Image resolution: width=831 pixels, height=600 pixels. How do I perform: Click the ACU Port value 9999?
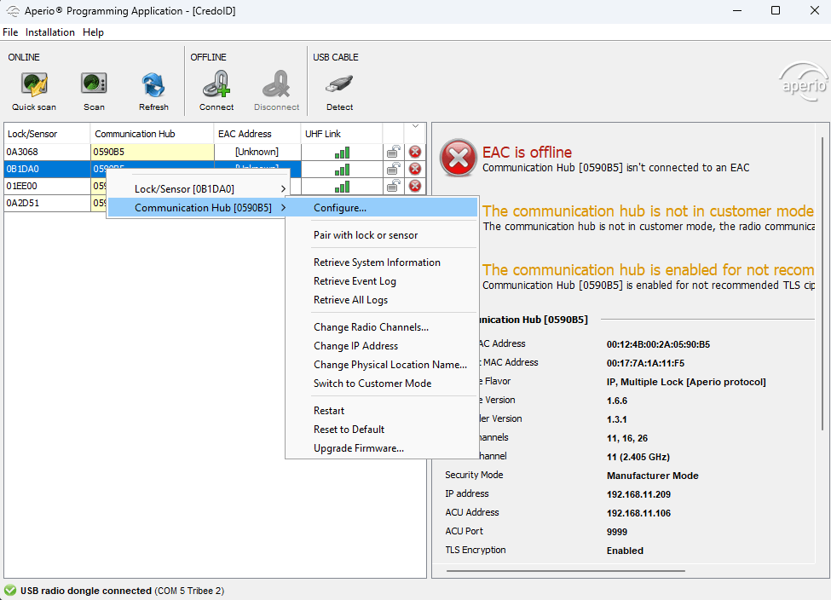pos(617,532)
